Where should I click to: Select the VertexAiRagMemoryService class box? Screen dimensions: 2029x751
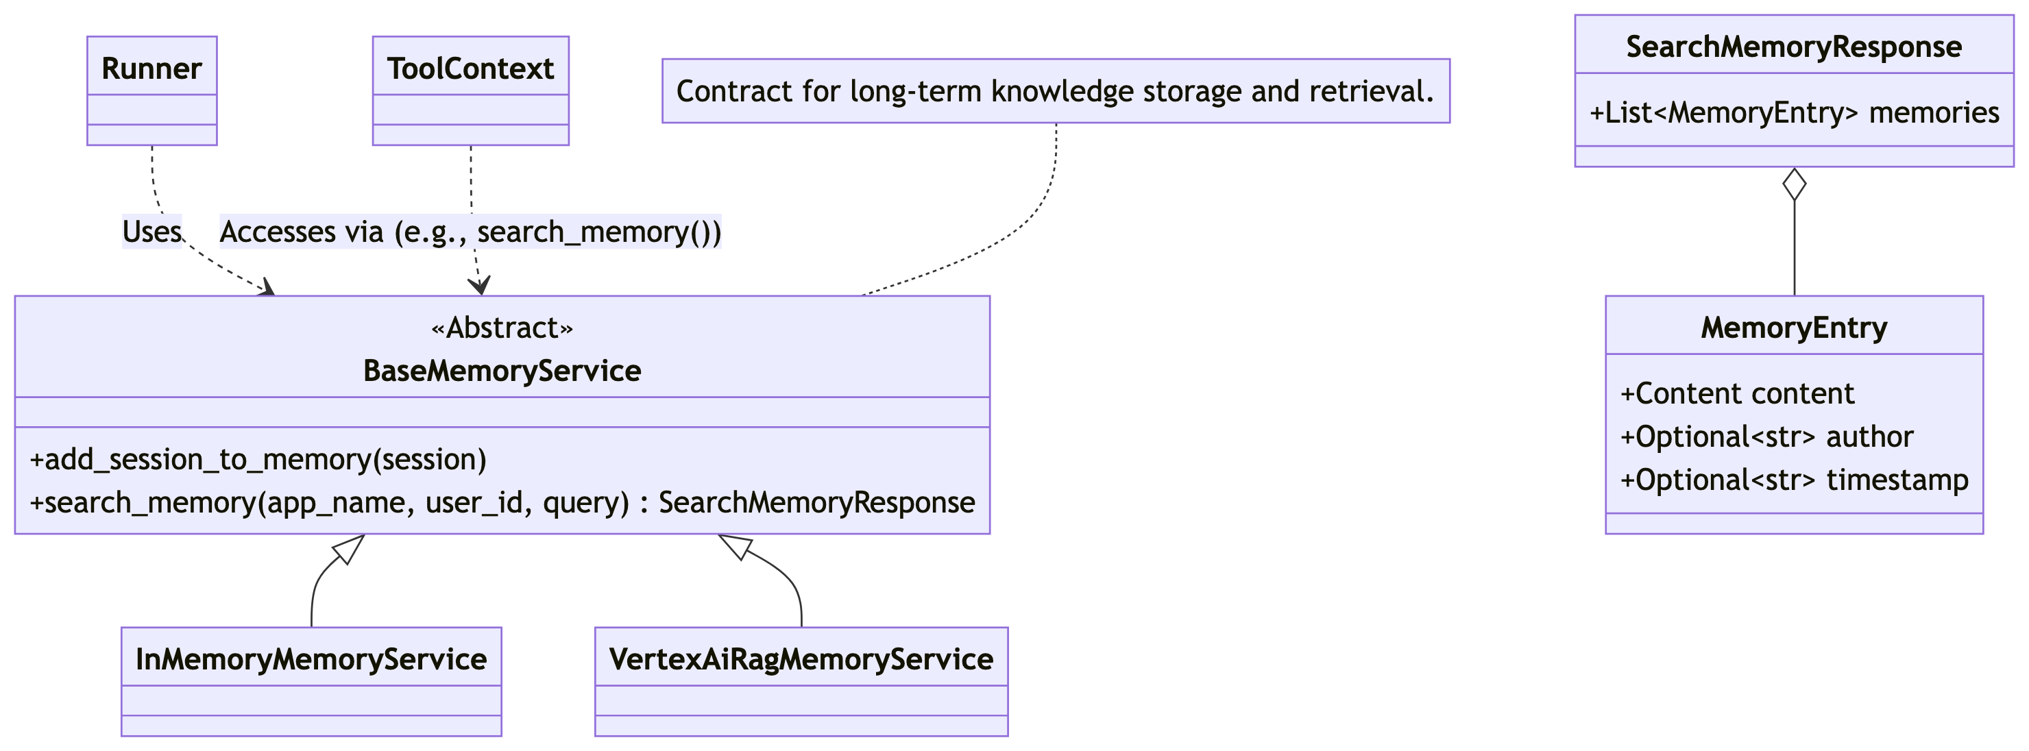click(801, 682)
